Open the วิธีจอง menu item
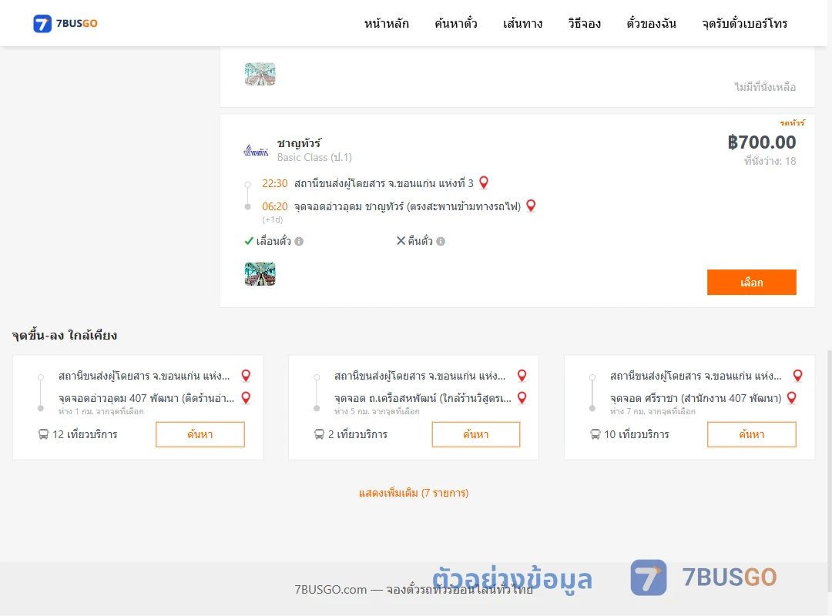The width and height of the screenshot is (832, 616). pos(584,23)
